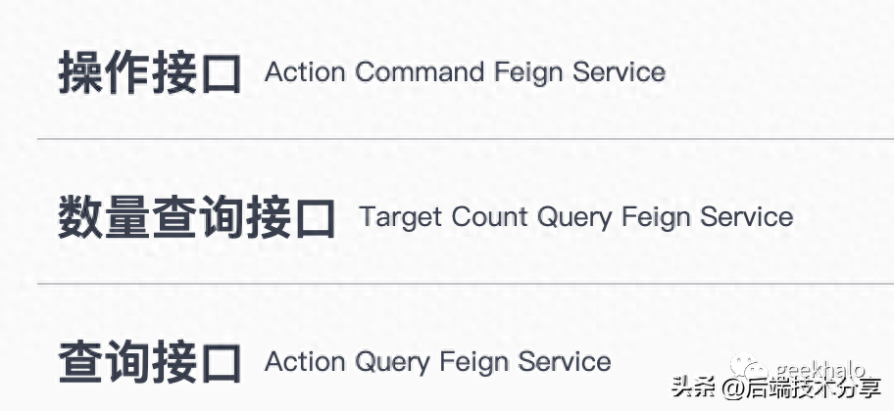Select the 数量查询接口 heading
The width and height of the screenshot is (894, 411).
[197, 217]
